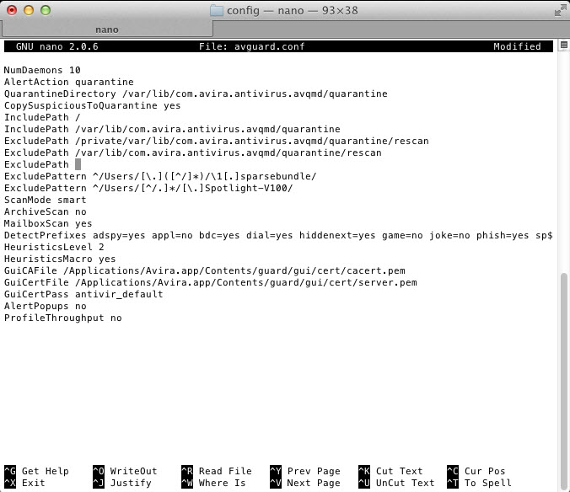
Task: Click ^K Cut Text shortcut
Action: coord(390,471)
